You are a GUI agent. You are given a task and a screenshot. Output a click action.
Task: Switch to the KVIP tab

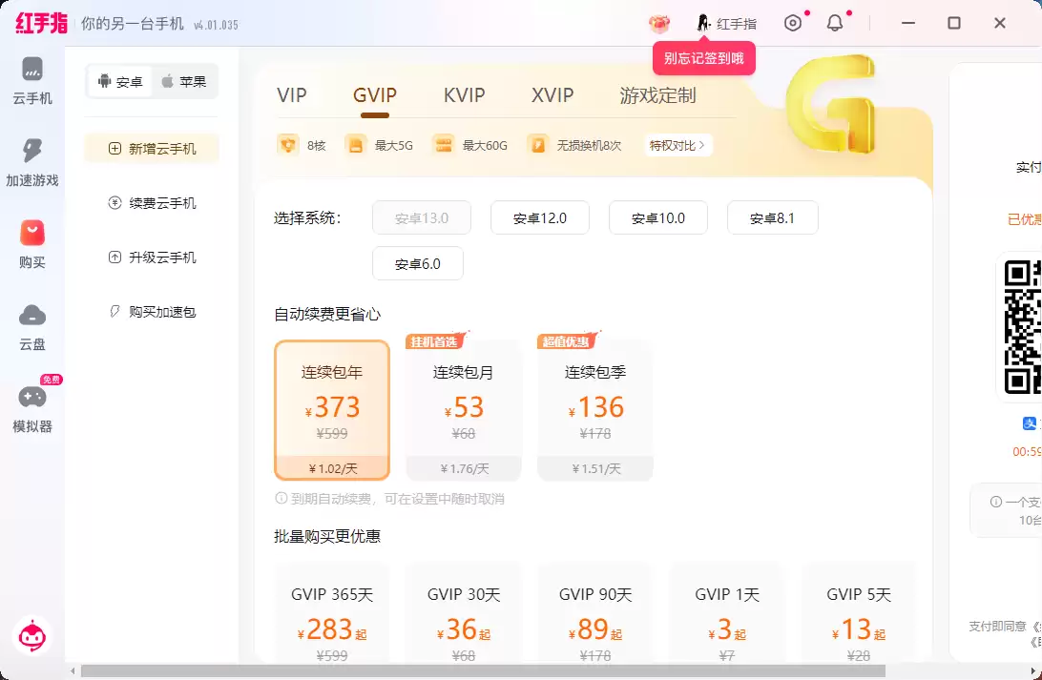point(464,95)
